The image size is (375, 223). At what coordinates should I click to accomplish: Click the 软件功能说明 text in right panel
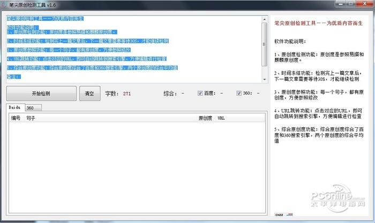coord(290,41)
